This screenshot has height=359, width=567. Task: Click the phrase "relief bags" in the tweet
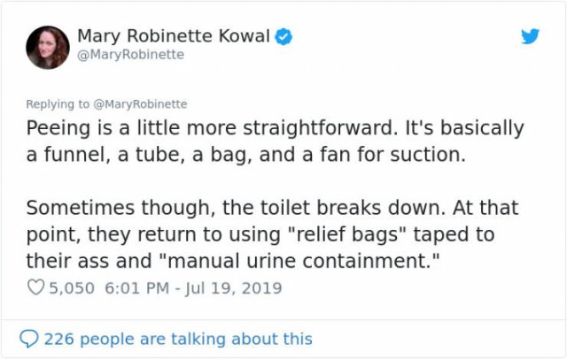click(346, 234)
